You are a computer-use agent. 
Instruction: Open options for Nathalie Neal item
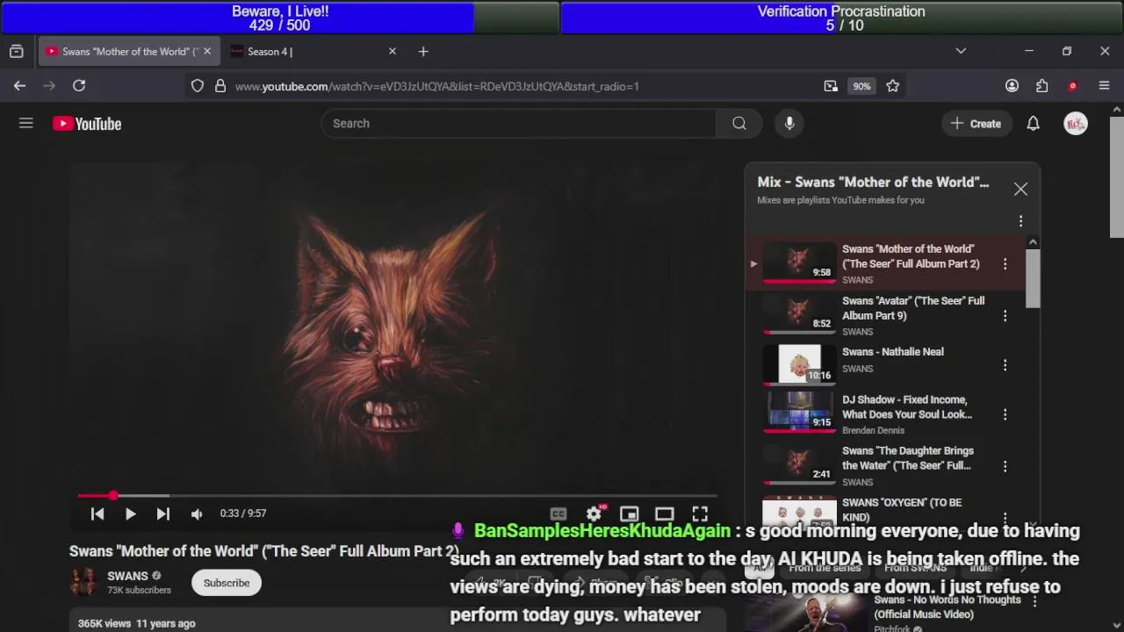coord(1005,365)
